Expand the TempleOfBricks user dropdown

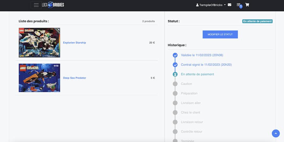point(211,5)
